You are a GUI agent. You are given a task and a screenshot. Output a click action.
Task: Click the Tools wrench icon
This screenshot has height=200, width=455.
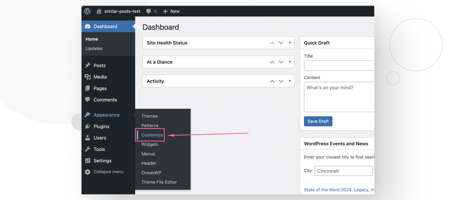88,149
